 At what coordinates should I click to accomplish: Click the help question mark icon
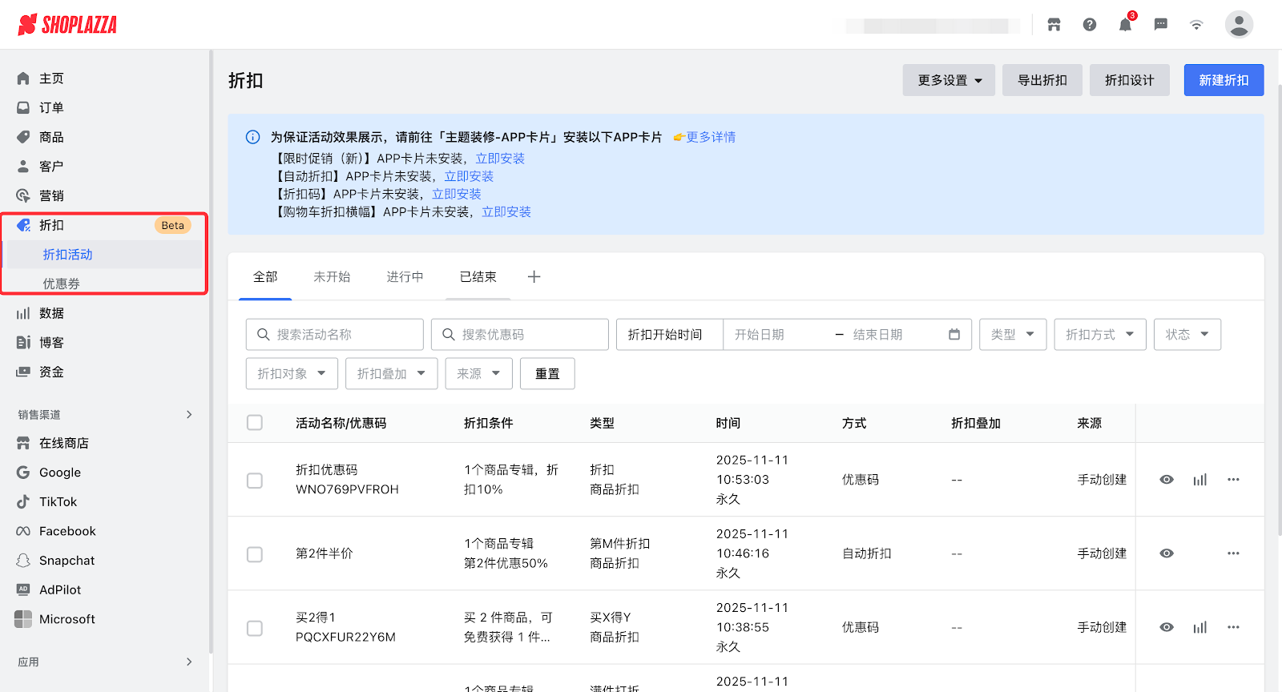[x=1089, y=25]
